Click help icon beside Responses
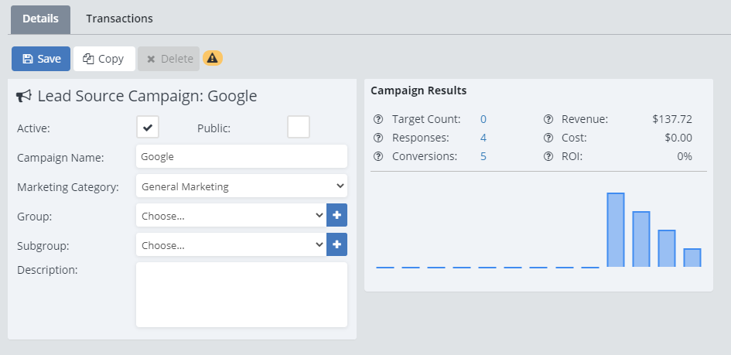731x355 pixels. pos(378,138)
